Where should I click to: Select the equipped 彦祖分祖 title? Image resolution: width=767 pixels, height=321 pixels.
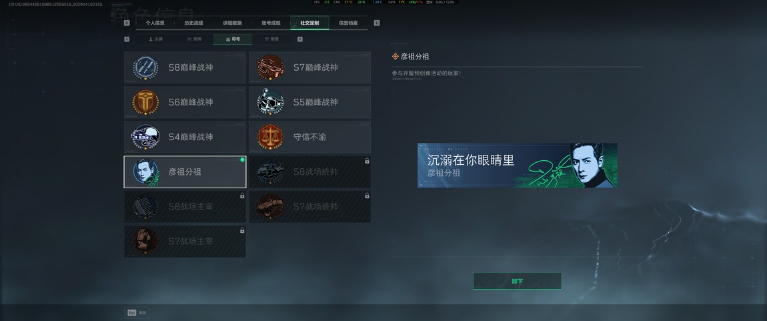[185, 172]
